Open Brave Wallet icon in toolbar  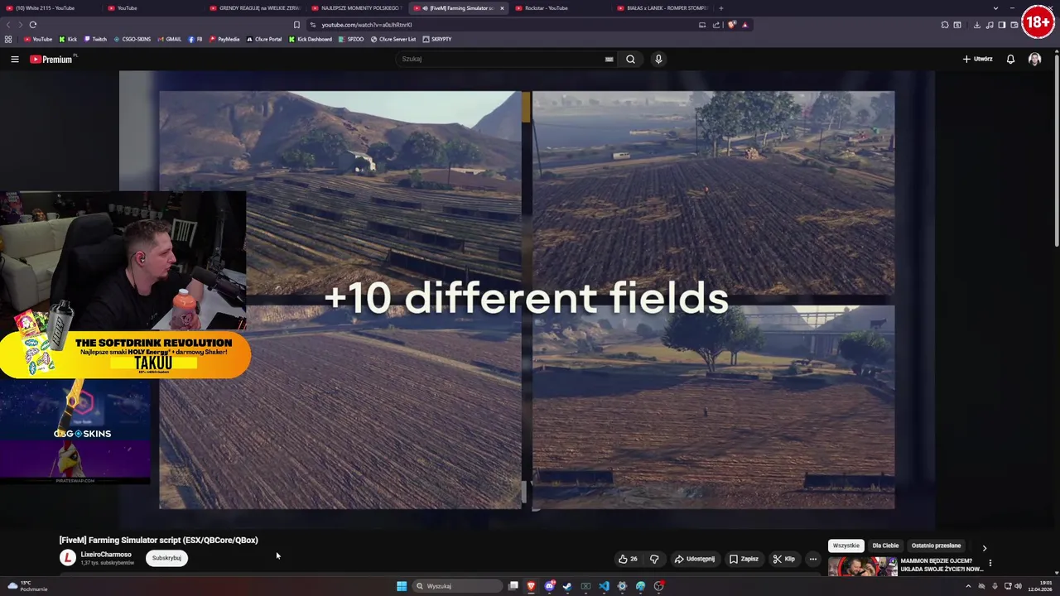click(1014, 25)
